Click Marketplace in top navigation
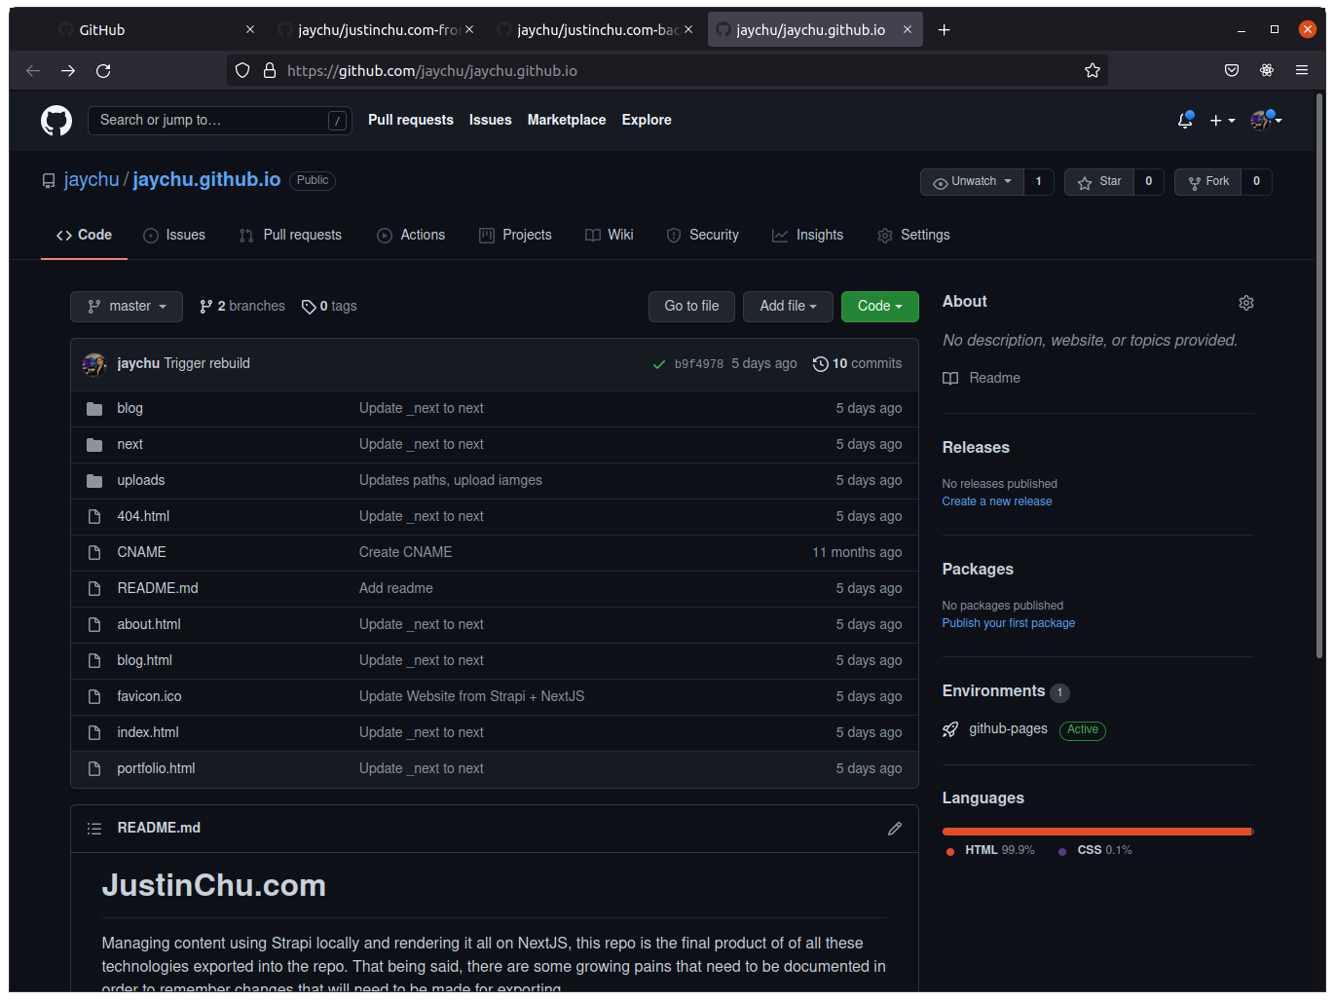Image resolution: width=1335 pixels, height=1001 pixels. 567,121
